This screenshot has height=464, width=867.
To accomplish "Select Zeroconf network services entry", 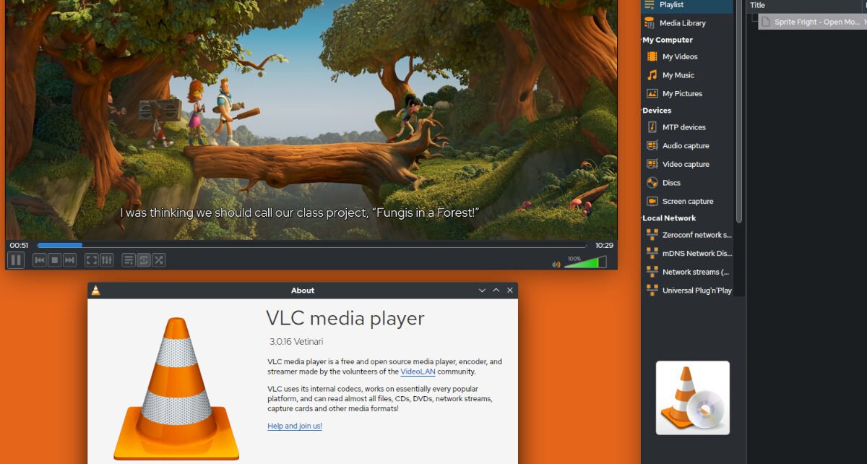I will click(687, 235).
